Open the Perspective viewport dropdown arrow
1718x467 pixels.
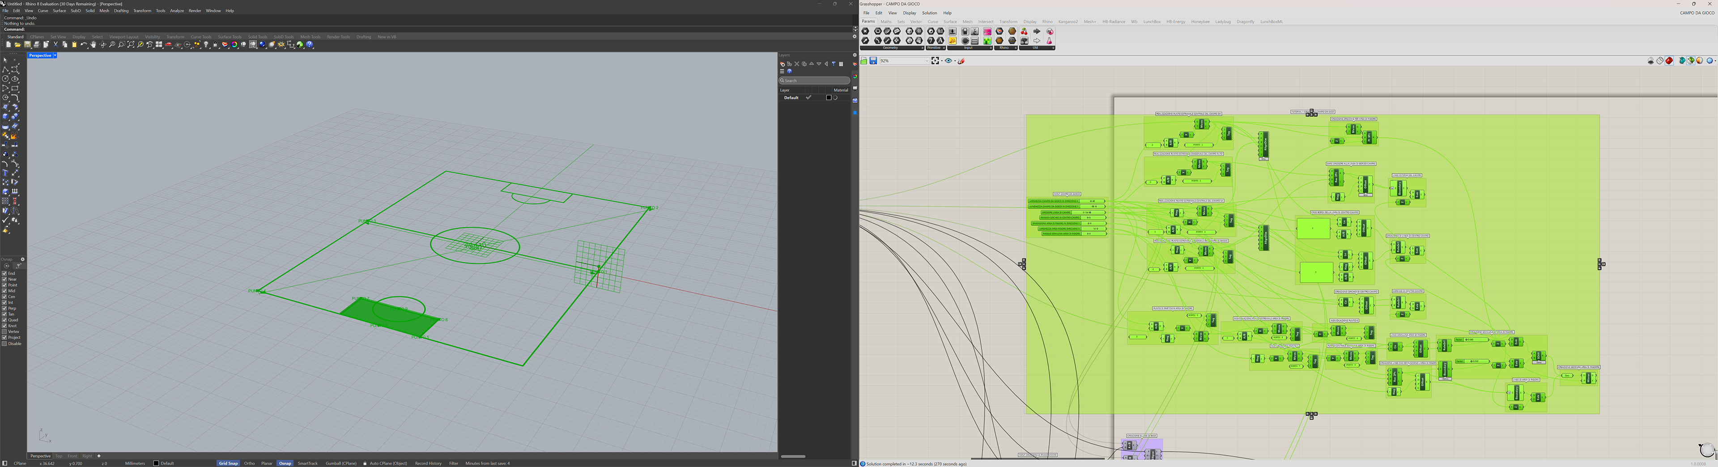(55, 55)
